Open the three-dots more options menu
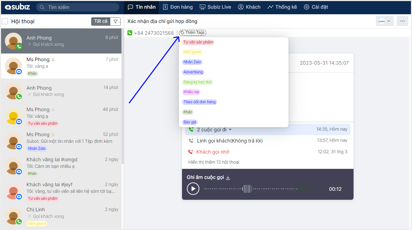412x230 pixels. [x=402, y=21]
